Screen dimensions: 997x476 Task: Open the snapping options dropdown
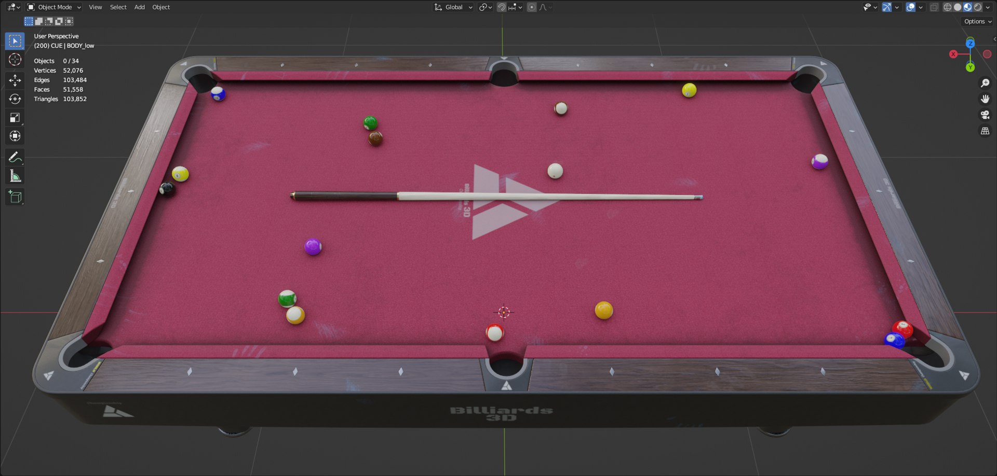516,7
